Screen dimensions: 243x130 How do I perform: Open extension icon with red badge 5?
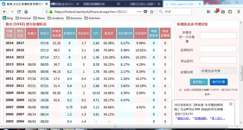[216, 11]
